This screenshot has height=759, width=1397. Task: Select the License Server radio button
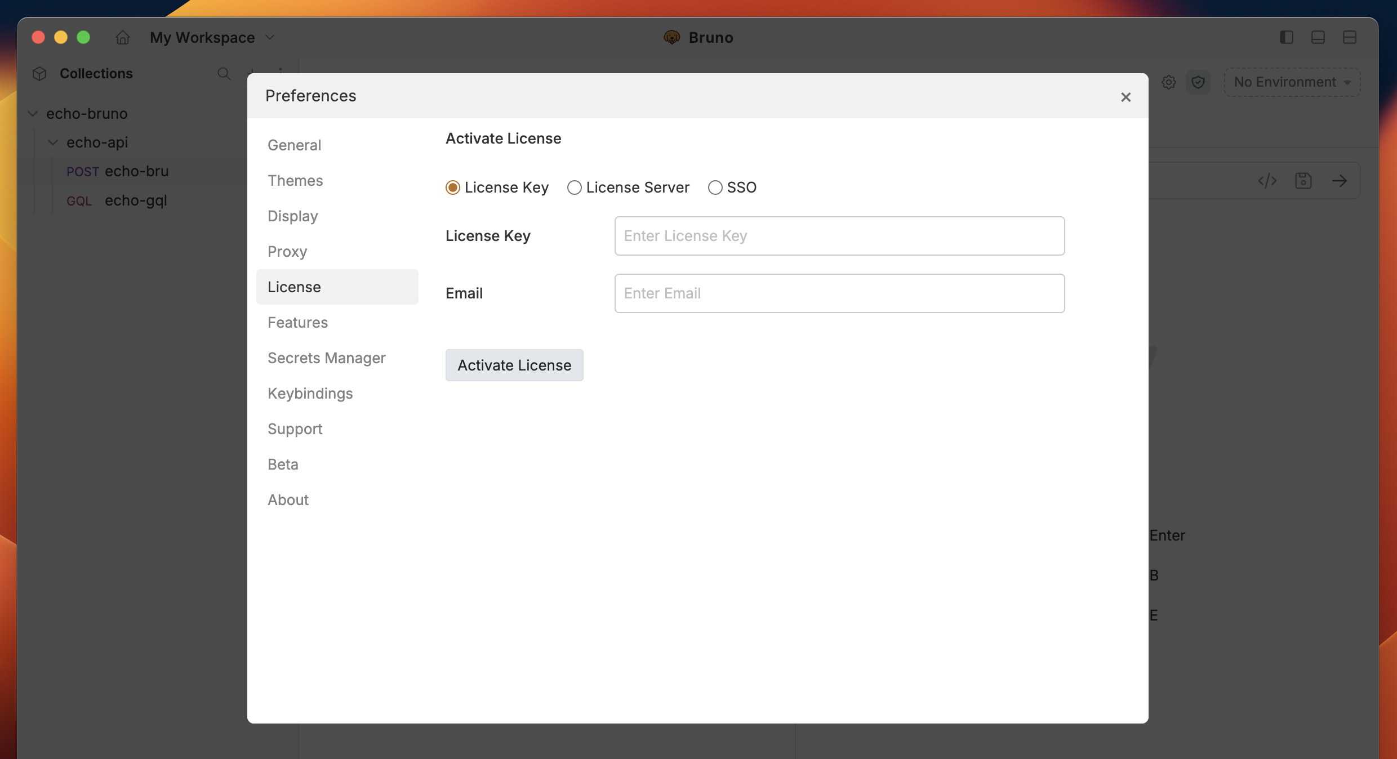coord(575,187)
